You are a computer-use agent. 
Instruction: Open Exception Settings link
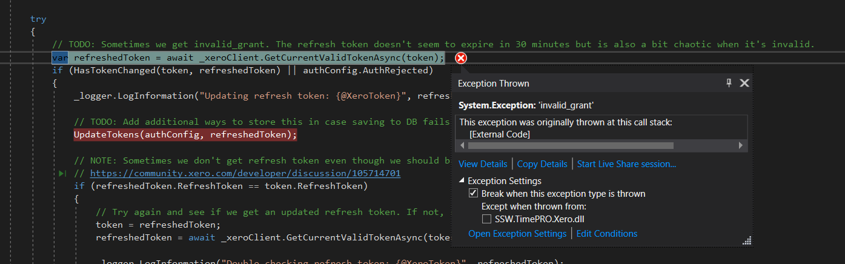tap(517, 234)
